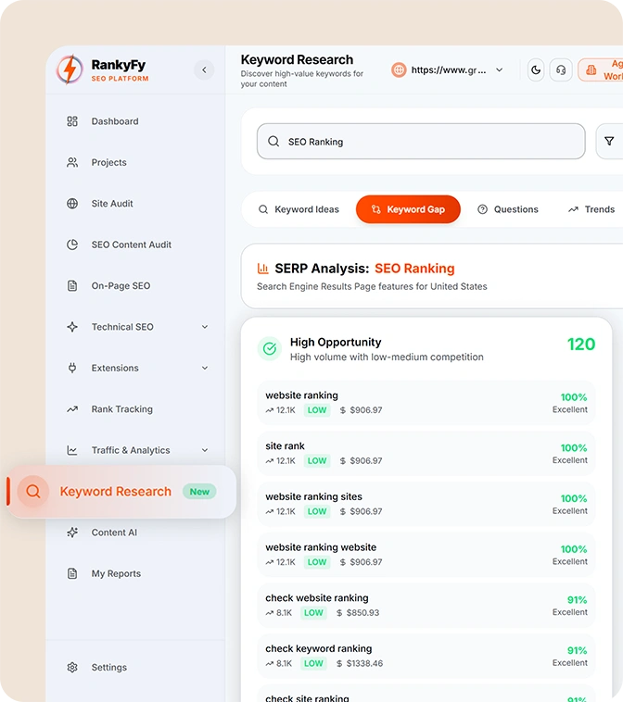Viewport: 623px width, 702px height.
Task: Click the magnifier icon in the search field
Action: coord(273,142)
